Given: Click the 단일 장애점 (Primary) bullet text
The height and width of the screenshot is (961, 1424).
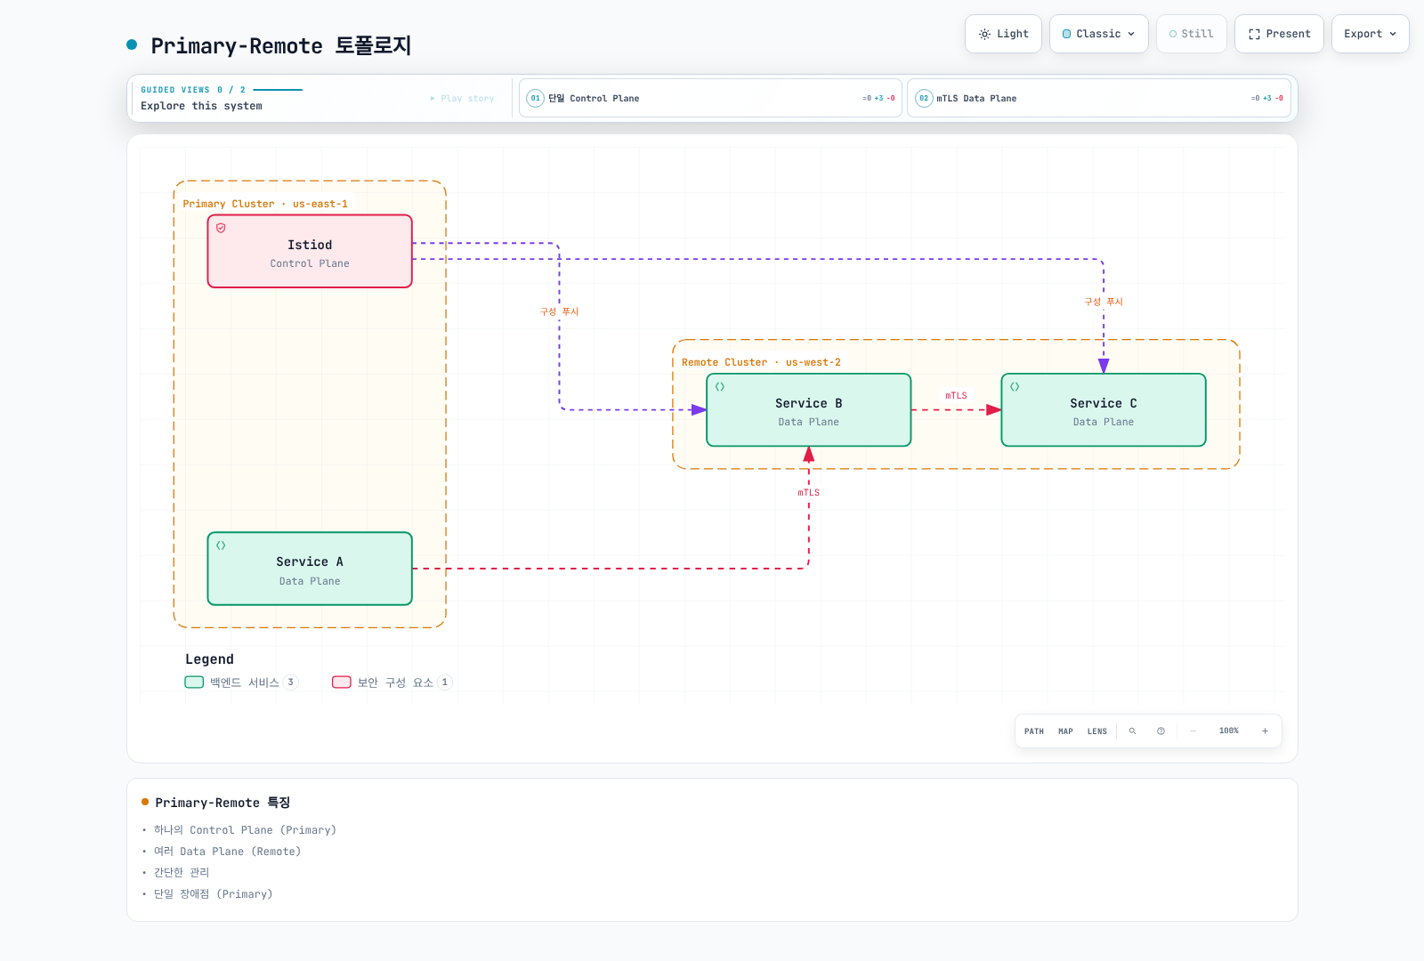Looking at the screenshot, I should [x=214, y=894].
